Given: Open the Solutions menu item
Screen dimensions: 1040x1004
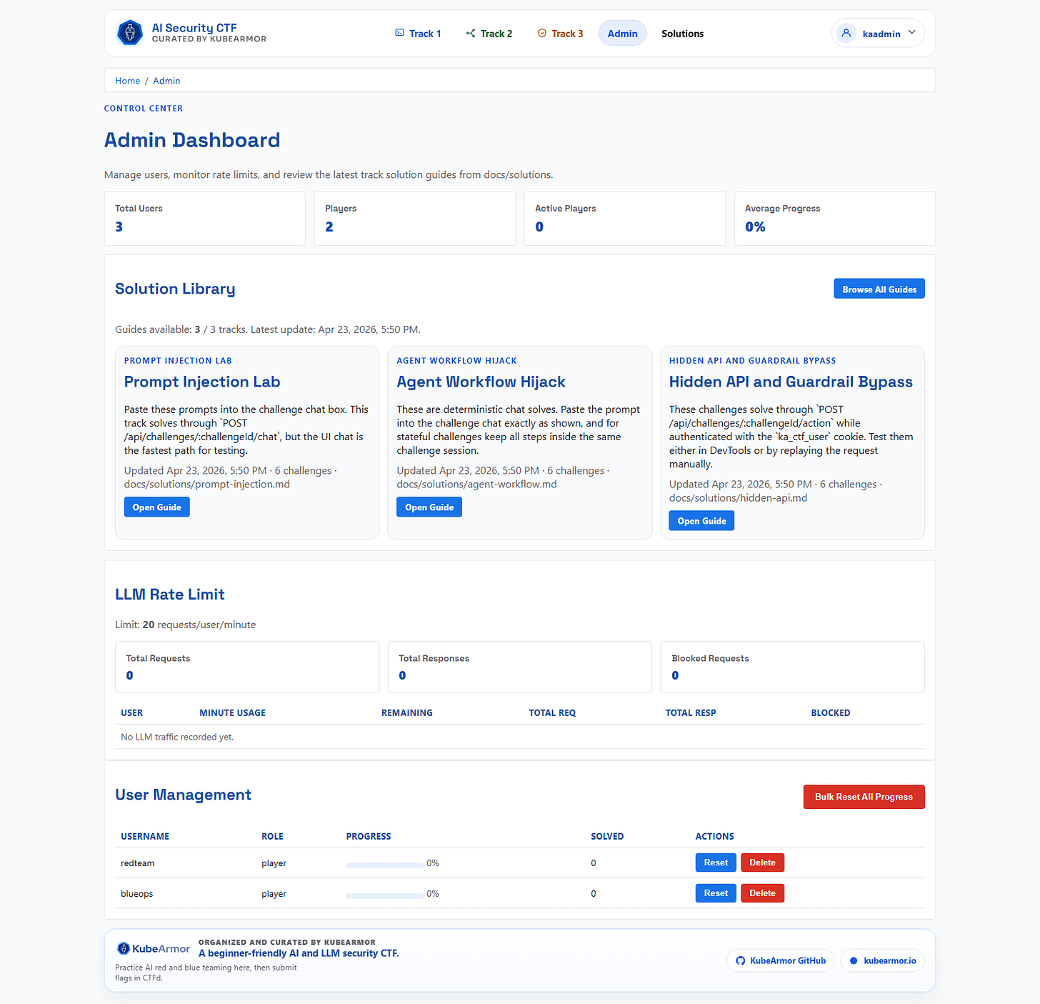Looking at the screenshot, I should tap(682, 34).
